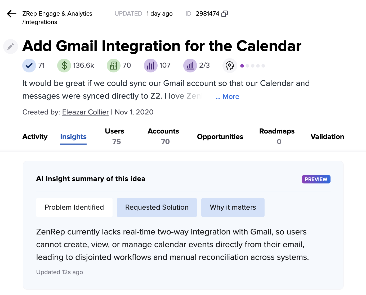Click the purple PREVIEW badge
Image resolution: width=366 pixels, height=295 pixels.
tap(316, 179)
